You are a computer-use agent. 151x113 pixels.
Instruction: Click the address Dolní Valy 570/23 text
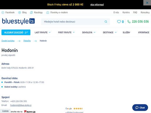[18, 68]
